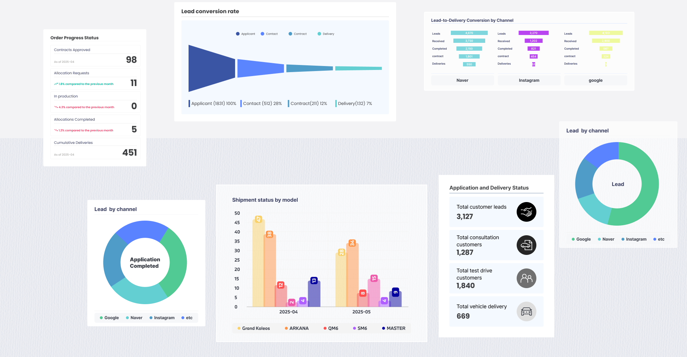Click the Total vehicle delivery car icon
Image resolution: width=687 pixels, height=357 pixels.
(526, 311)
